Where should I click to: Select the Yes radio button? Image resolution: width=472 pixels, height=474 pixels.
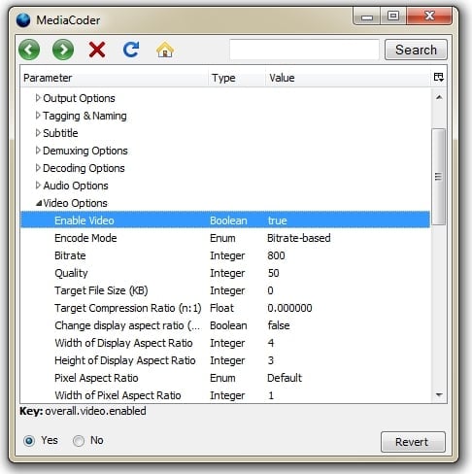[x=29, y=441]
